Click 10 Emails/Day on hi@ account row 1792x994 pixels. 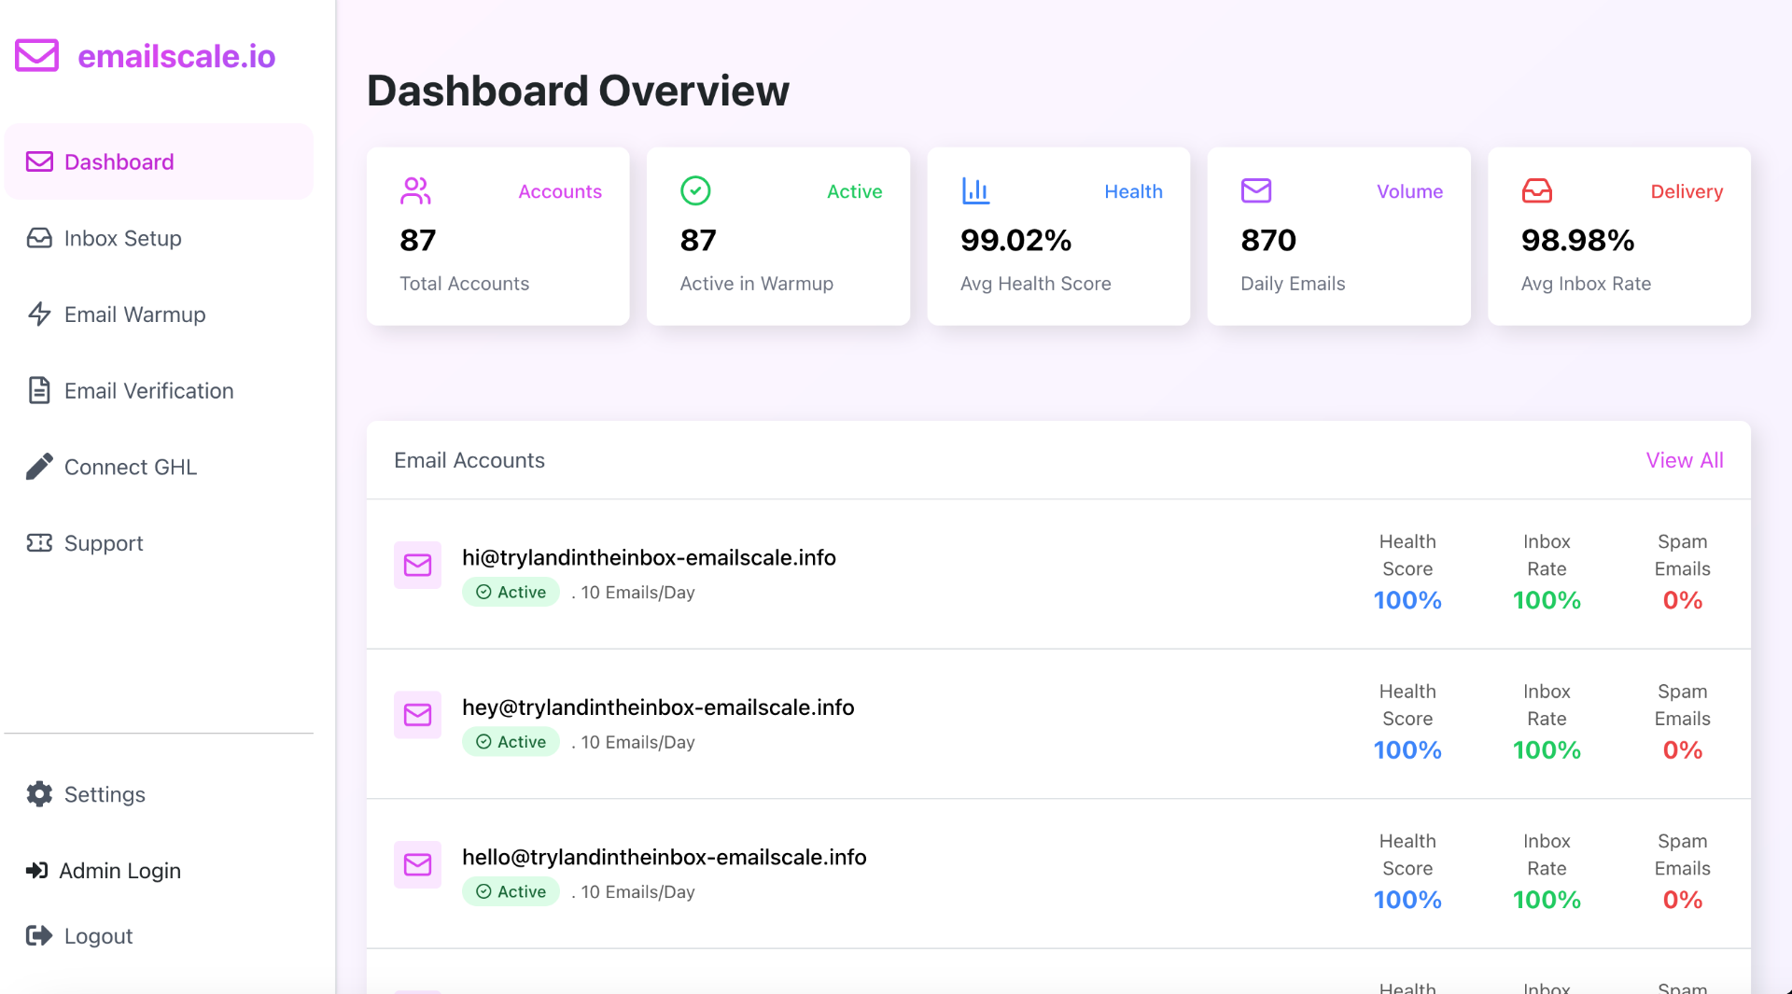637,593
